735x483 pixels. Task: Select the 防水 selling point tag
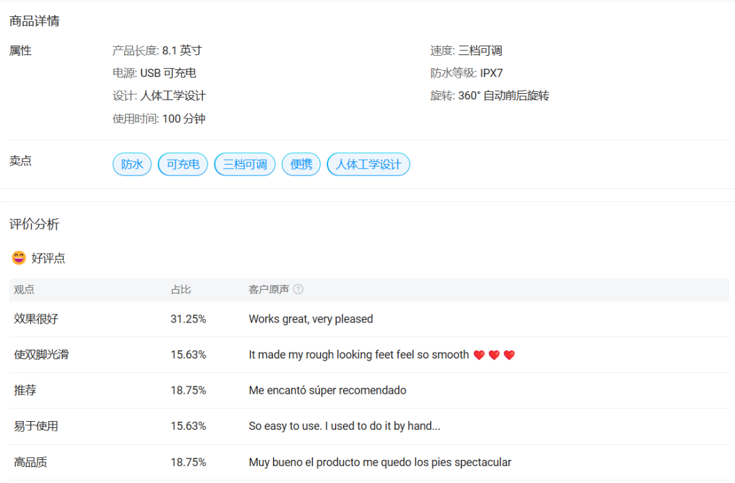coord(132,165)
